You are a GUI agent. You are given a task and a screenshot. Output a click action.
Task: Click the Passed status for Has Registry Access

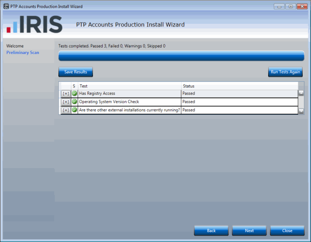(189, 93)
